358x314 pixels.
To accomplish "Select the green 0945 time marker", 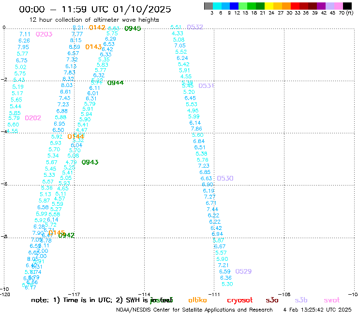I will coord(133,29).
